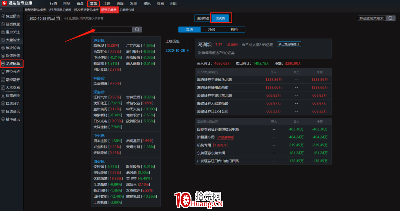
Task: Open 精华资讯 diamond icon
Action: pyautogui.click(x=3, y=119)
